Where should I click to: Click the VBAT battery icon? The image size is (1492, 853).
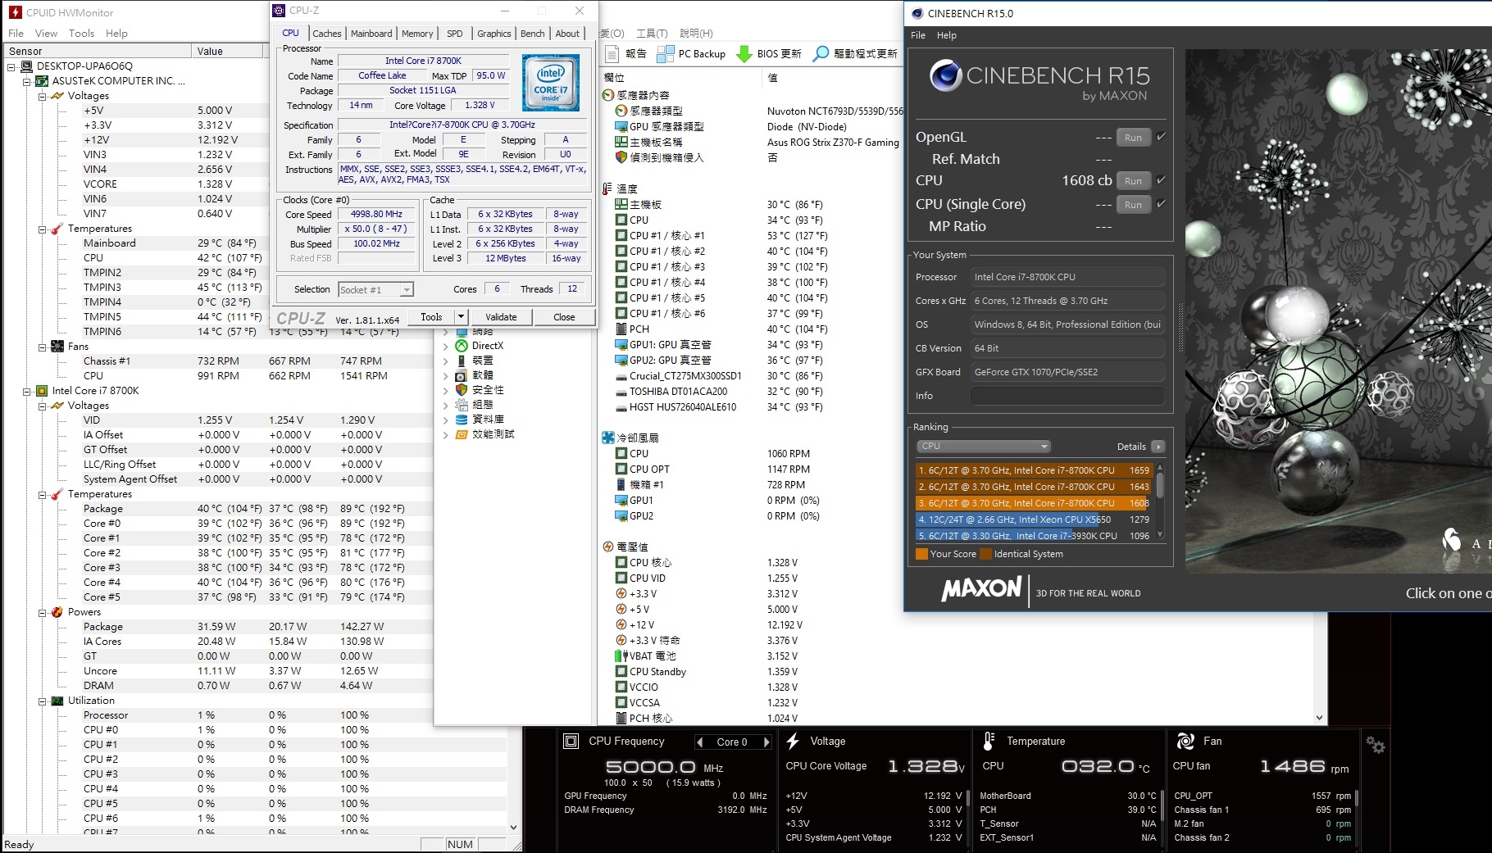pos(621,656)
